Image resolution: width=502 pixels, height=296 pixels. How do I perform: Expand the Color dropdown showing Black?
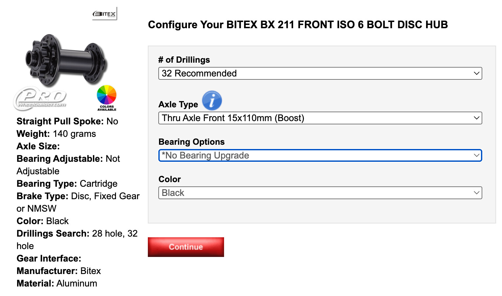point(320,193)
